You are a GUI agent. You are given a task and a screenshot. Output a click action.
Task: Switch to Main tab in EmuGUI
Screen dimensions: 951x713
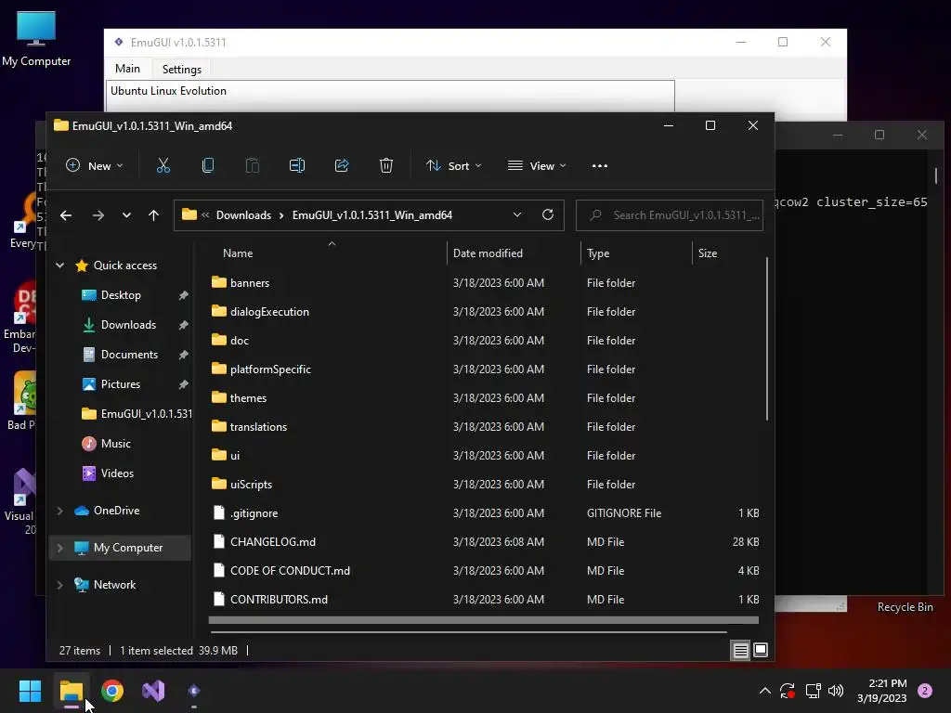(127, 69)
